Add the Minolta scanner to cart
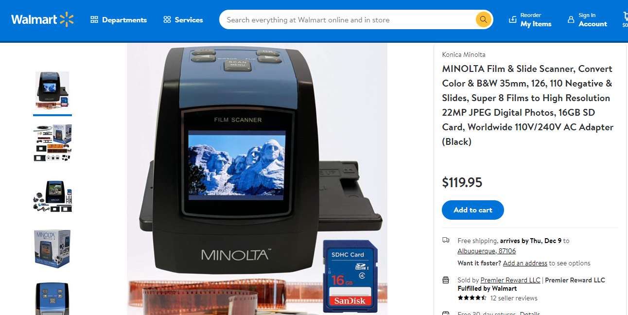Image resolution: width=628 pixels, height=315 pixels. click(473, 210)
